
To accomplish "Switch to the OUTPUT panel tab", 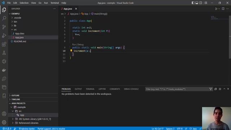I will (x=78, y=89).
